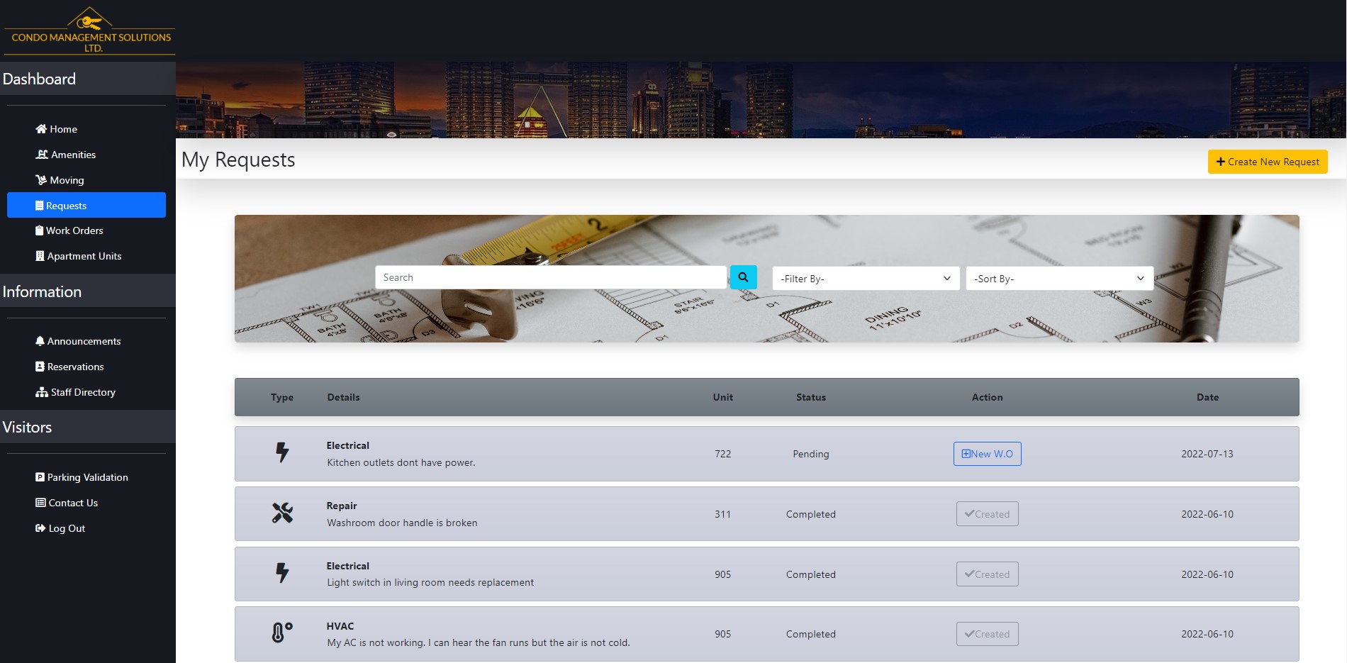The height and width of the screenshot is (663, 1347).
Task: Click the Apartment Units building icon
Action: pos(40,255)
